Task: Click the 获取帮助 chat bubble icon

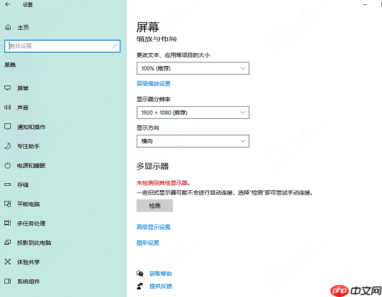Action: pos(140,273)
